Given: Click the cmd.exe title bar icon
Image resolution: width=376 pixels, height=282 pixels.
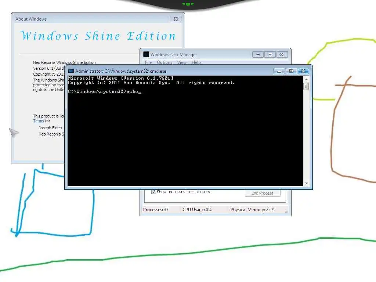Looking at the screenshot, I should click(71, 71).
